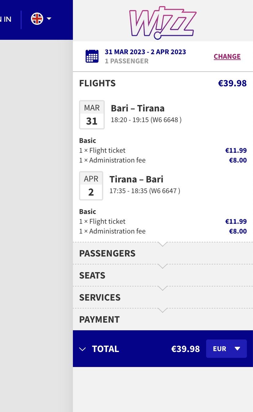
Task: Click the APR 2 date badge
Action: [91, 186]
